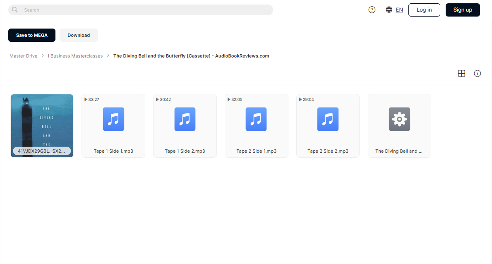Select the Tape 1 Side 2.mp3 filename

pos(185,151)
